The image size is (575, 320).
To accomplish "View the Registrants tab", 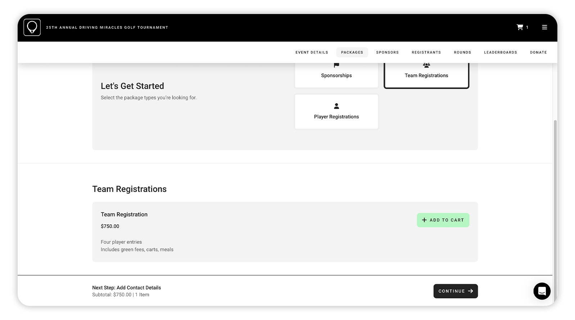I will [426, 52].
